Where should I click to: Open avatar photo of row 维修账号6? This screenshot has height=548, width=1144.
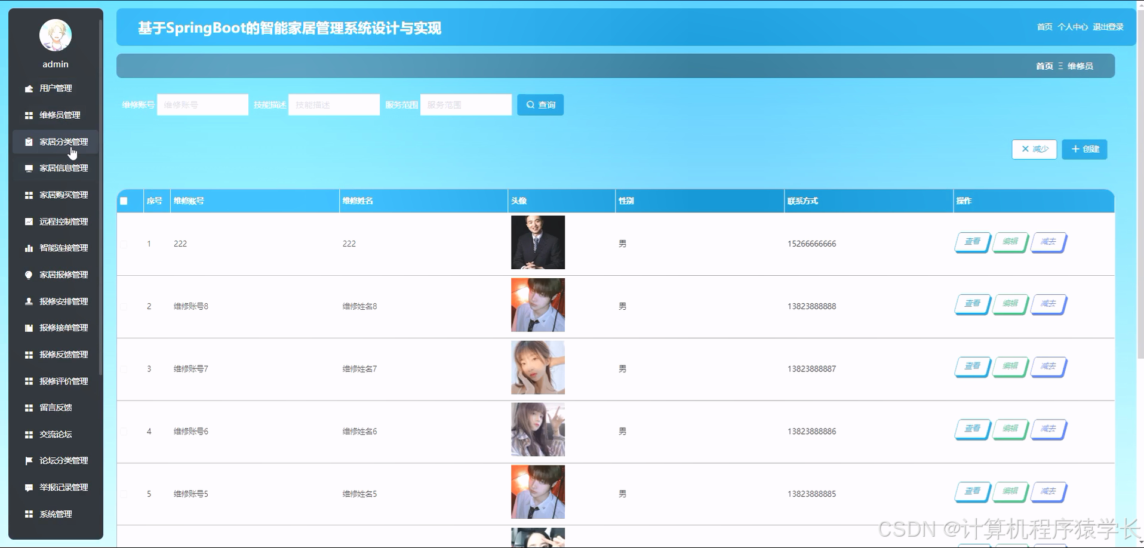538,430
